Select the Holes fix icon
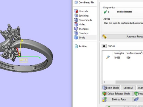This screenshot has height=107, width=143. [x=76, y=24]
